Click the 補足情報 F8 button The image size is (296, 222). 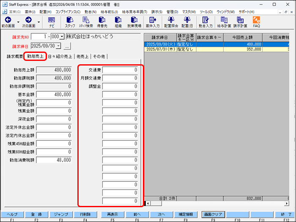pyautogui.click(x=186, y=214)
